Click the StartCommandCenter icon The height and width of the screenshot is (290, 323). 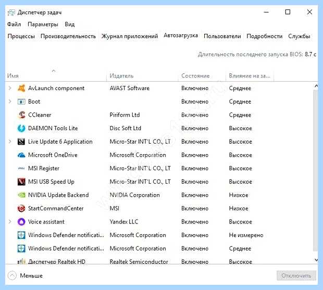[21, 208]
